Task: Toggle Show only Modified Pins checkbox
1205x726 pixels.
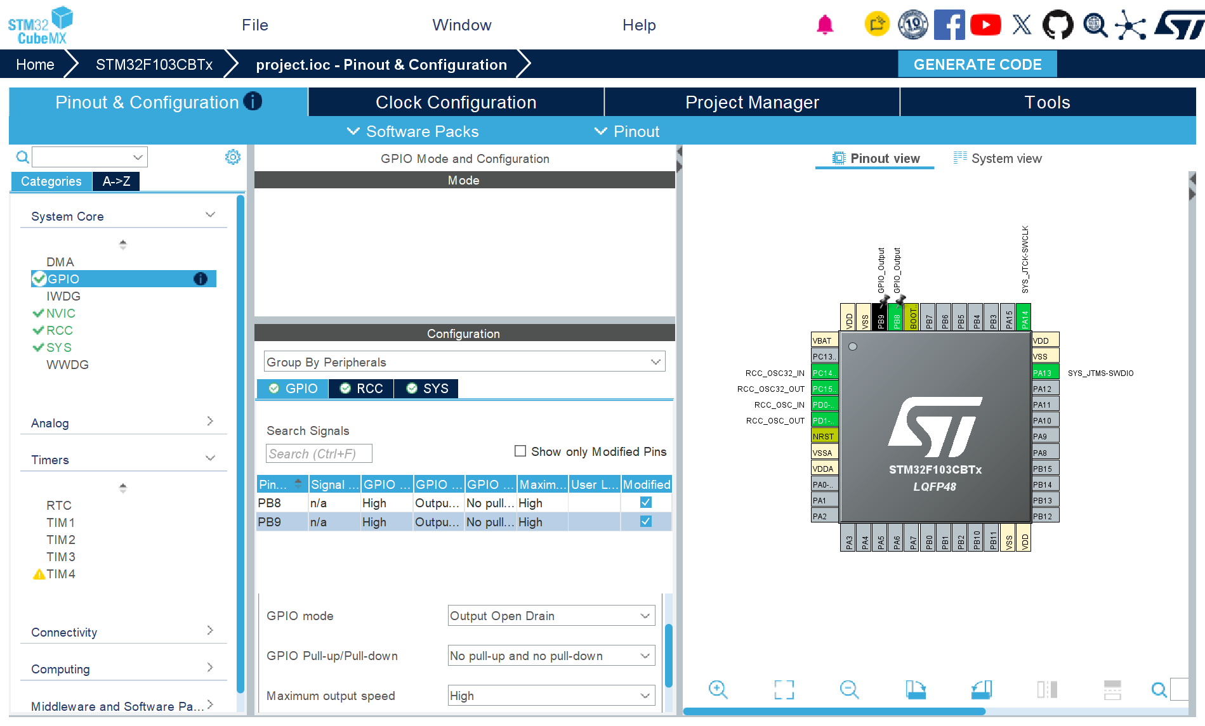Action: point(520,451)
